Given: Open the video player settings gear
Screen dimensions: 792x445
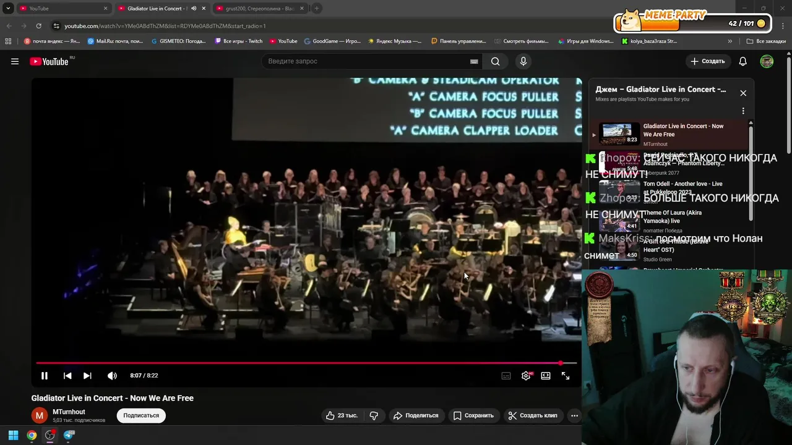Looking at the screenshot, I should 526,376.
